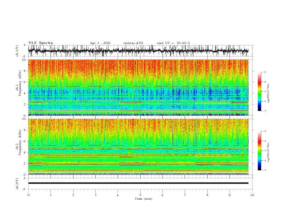Click the ch.3 flat black voltage trace
This screenshot has height=219, width=284.
pos(138,183)
